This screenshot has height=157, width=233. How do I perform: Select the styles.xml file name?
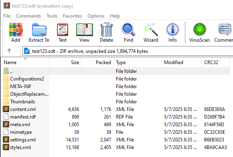(x=20, y=147)
